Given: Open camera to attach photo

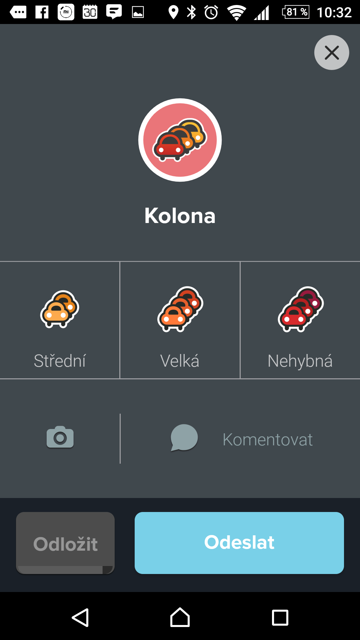Looking at the screenshot, I should click(60, 437).
